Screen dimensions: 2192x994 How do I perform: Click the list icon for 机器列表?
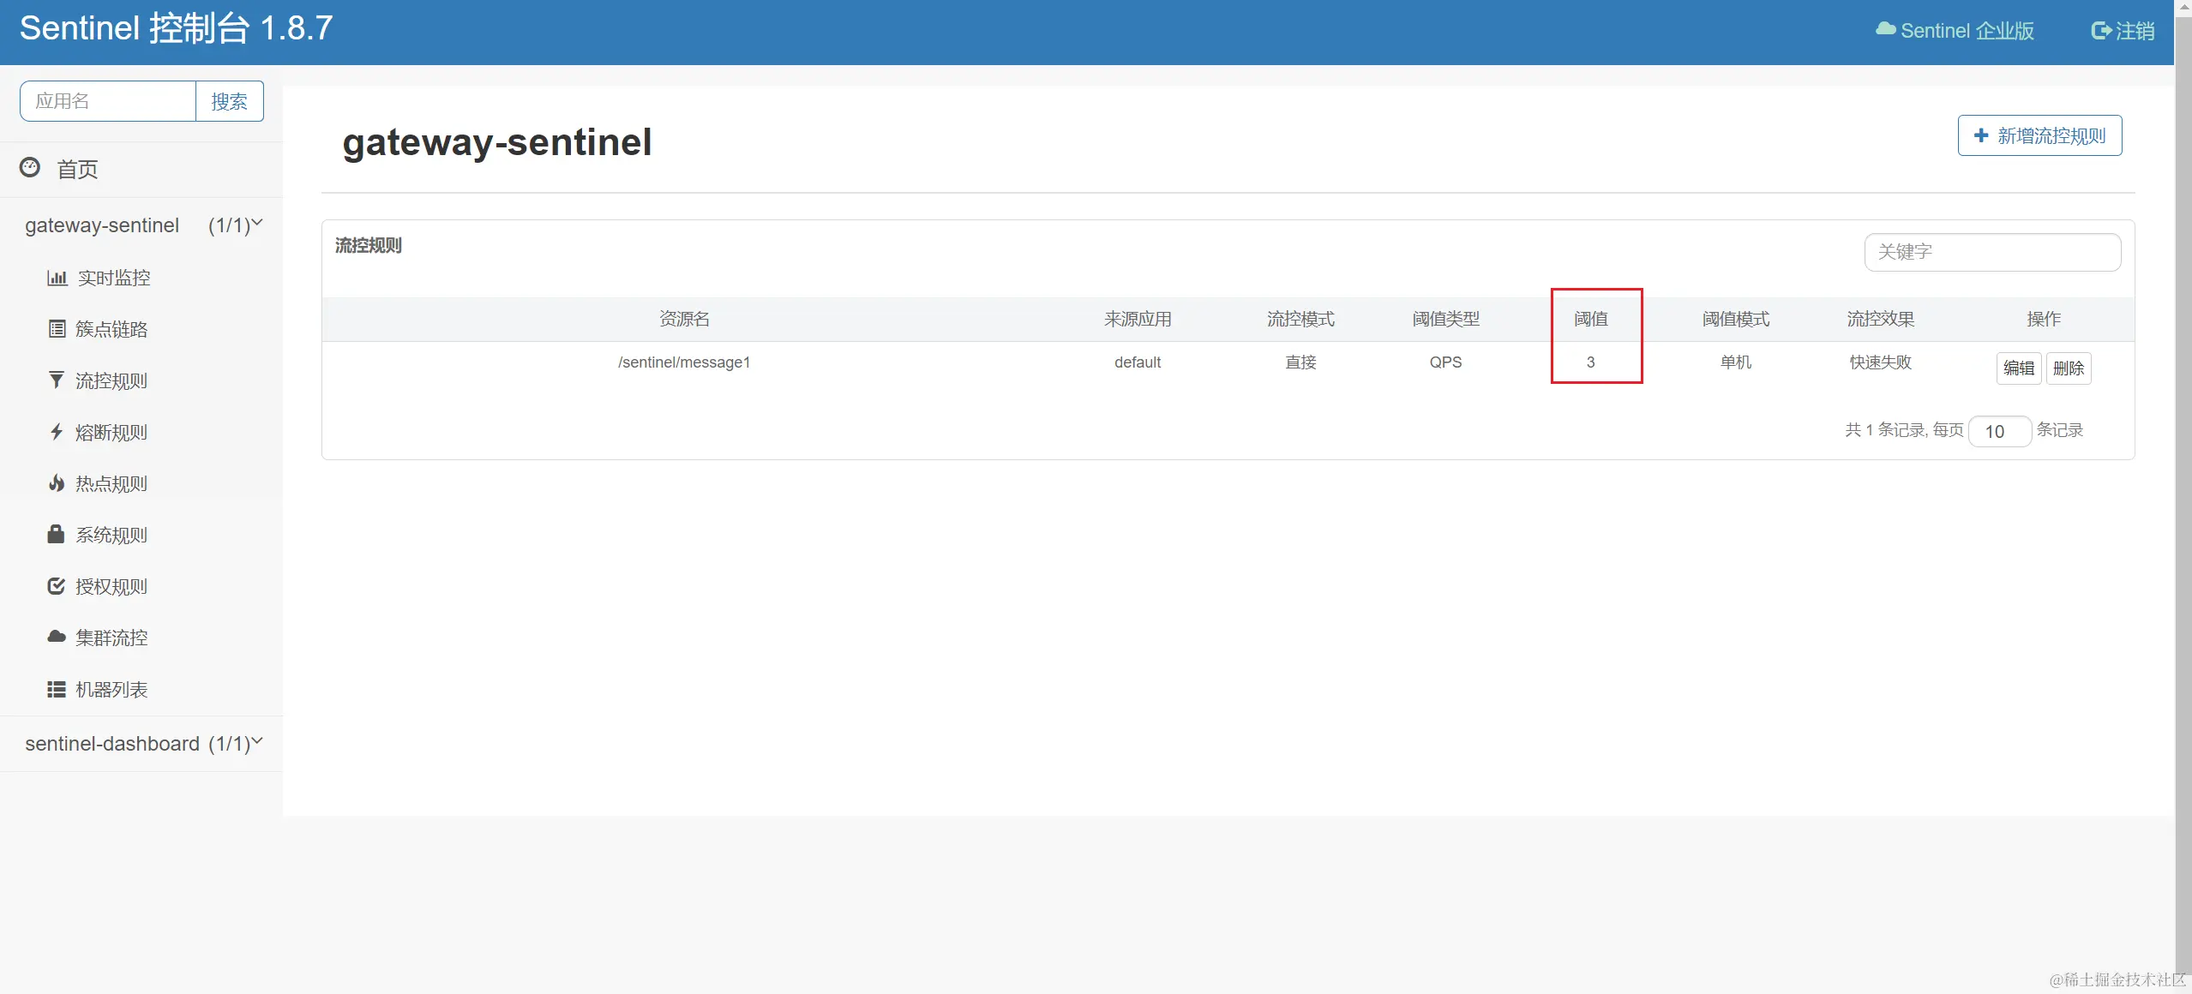(x=57, y=689)
